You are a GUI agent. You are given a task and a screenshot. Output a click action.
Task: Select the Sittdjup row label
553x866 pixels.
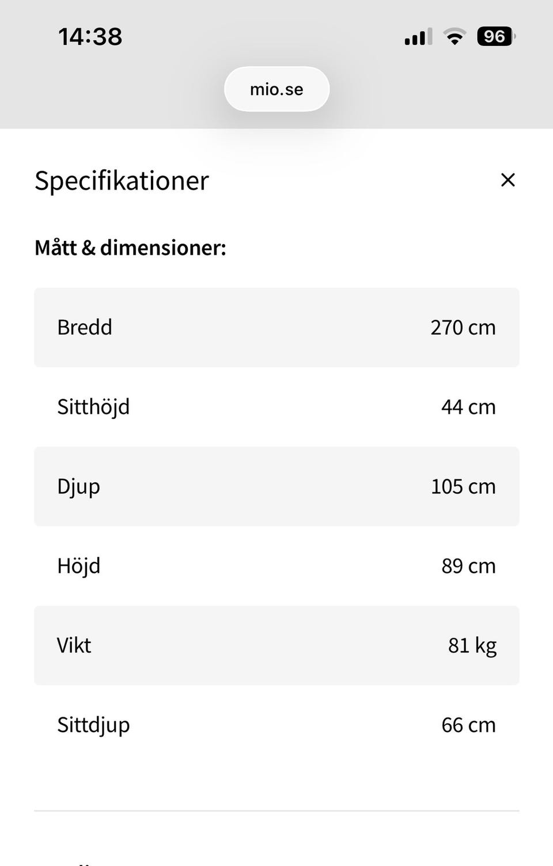point(93,725)
